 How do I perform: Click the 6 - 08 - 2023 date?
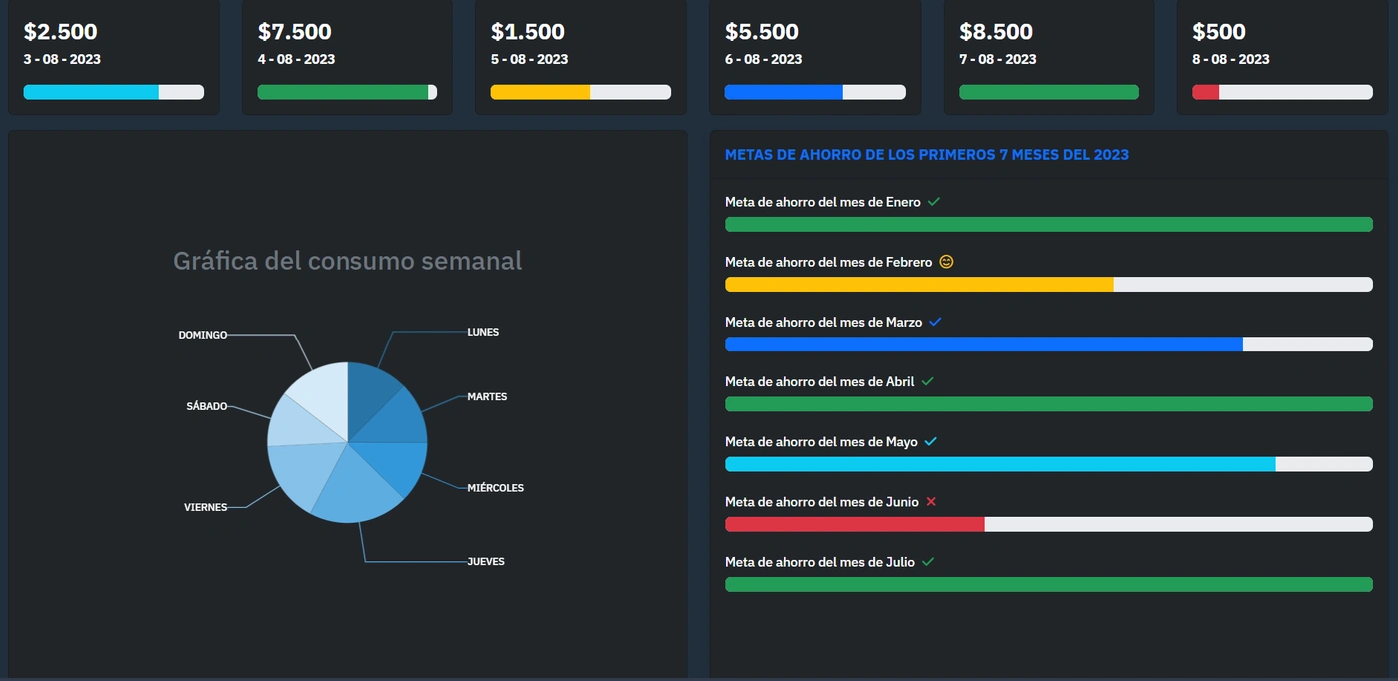coord(763,59)
